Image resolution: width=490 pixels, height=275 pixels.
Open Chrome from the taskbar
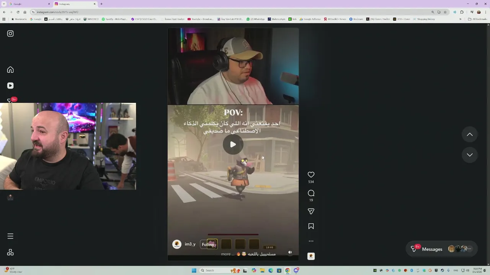tap(287, 270)
